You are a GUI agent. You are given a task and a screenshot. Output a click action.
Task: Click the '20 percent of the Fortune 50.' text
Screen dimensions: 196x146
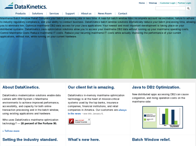39,123
